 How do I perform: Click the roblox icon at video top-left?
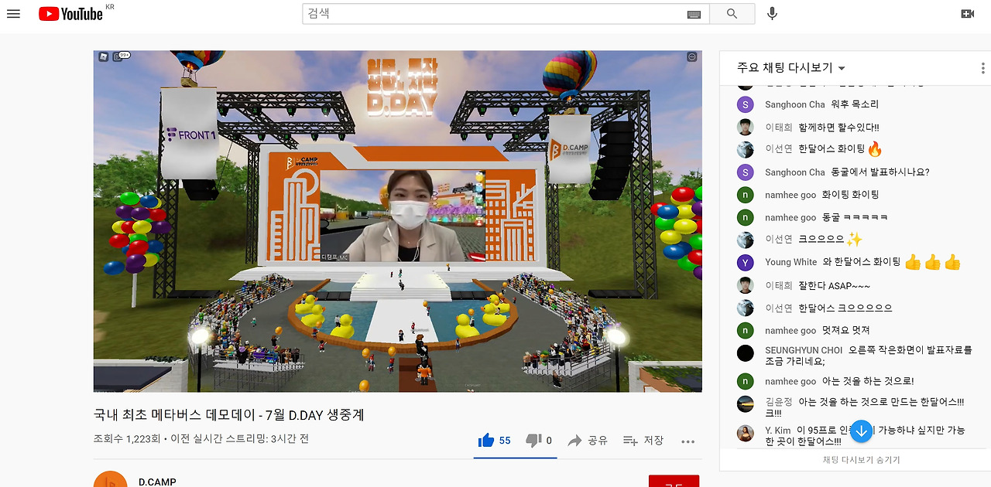pos(103,56)
